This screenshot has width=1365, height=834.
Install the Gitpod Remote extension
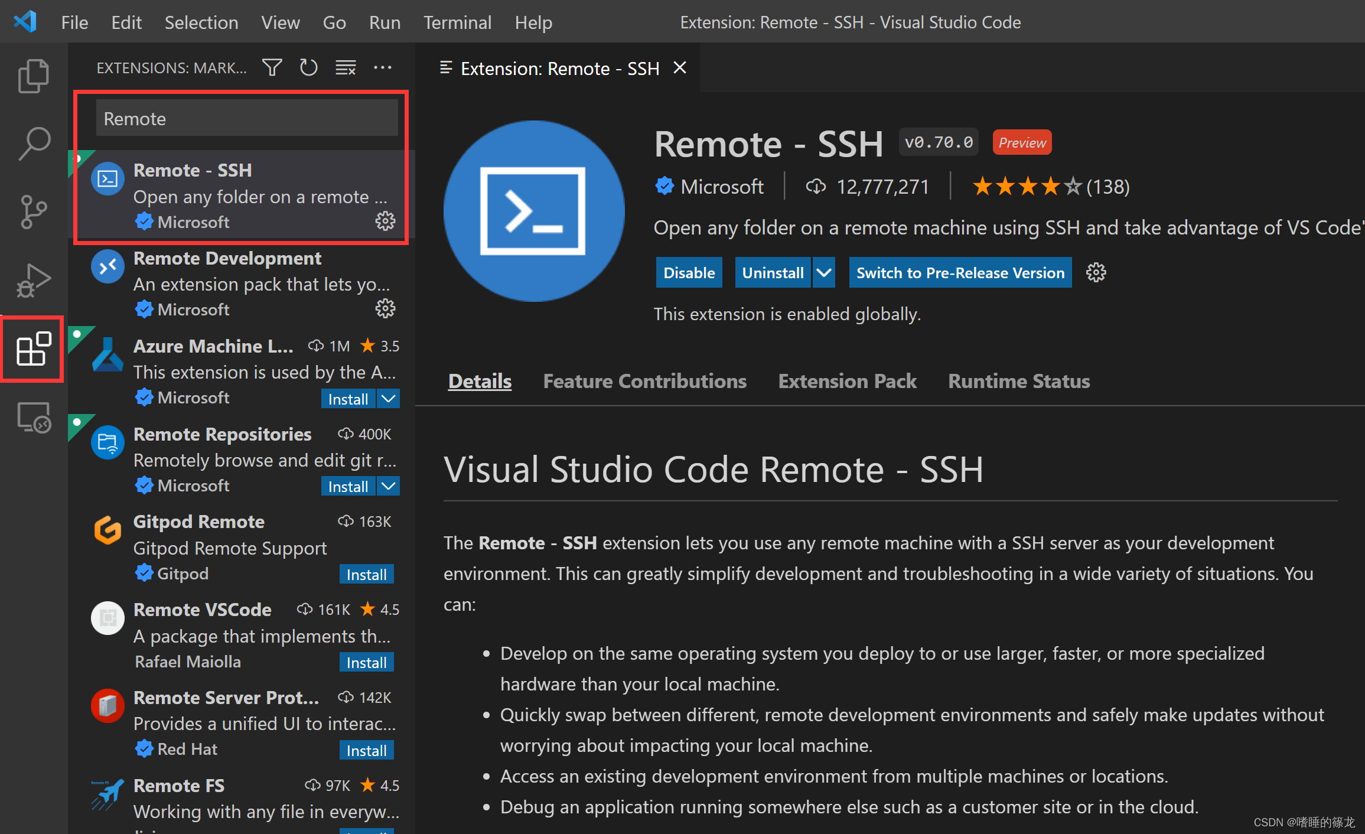(366, 575)
